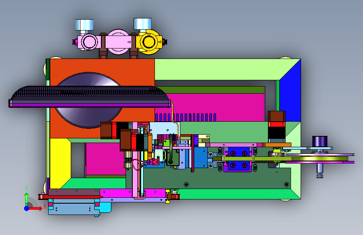Select the light blue box at the bottom left
Screen dimensions: 363x235
click(74, 208)
